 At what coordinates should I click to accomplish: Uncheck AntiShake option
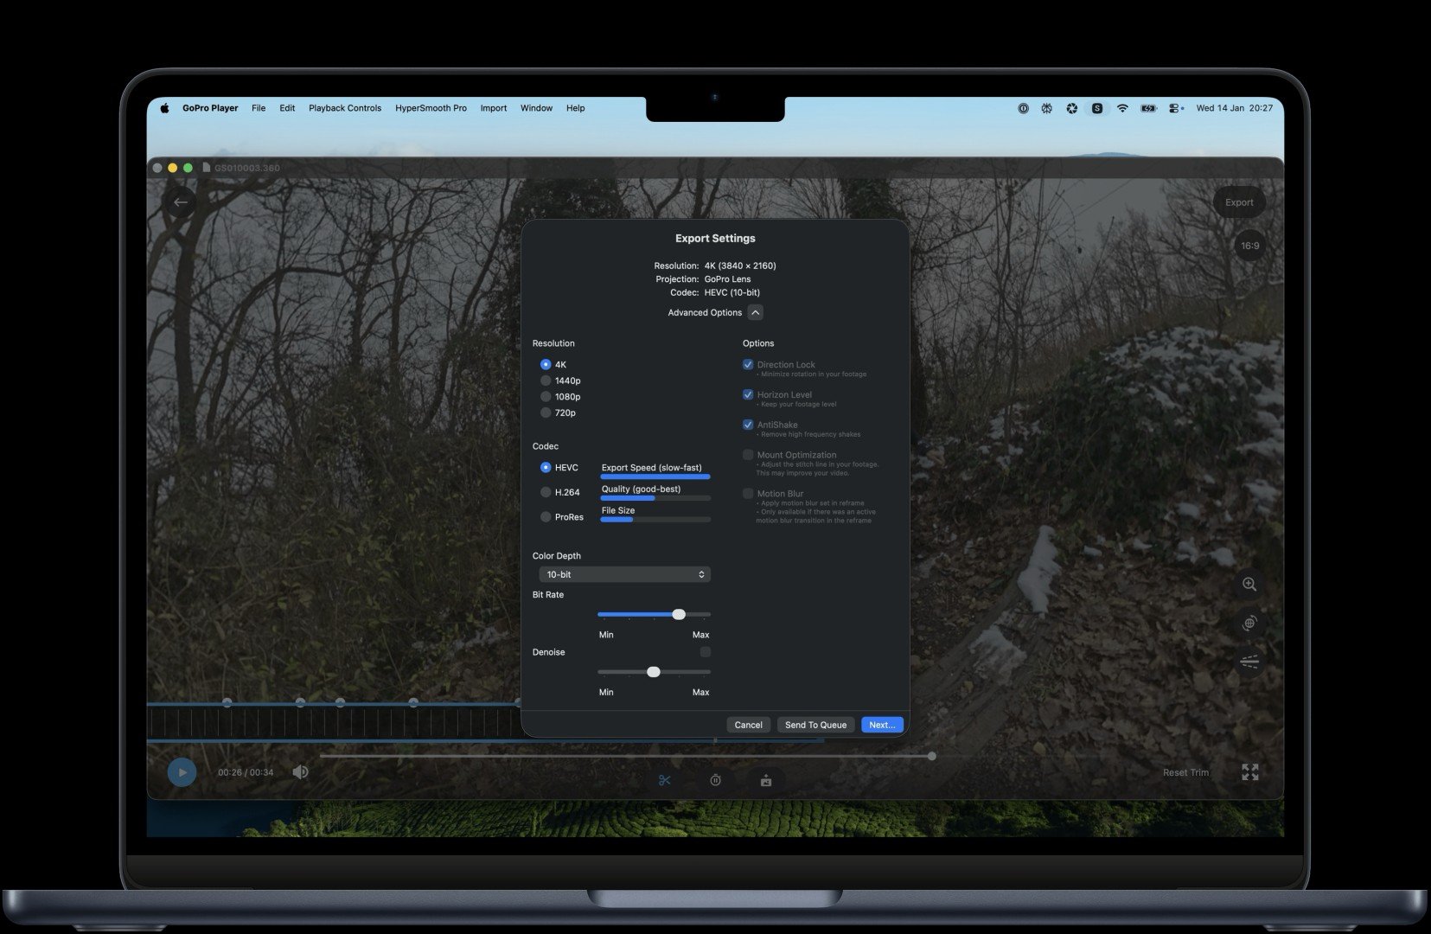click(748, 425)
